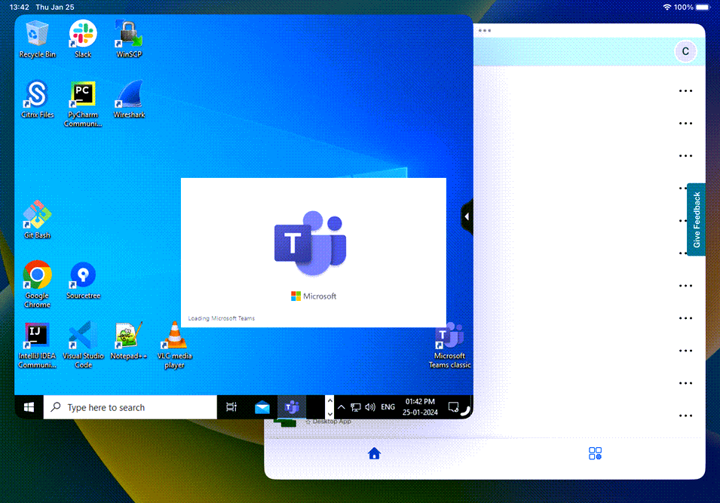Click the Windows Start button
720x503 pixels.
tap(29, 407)
